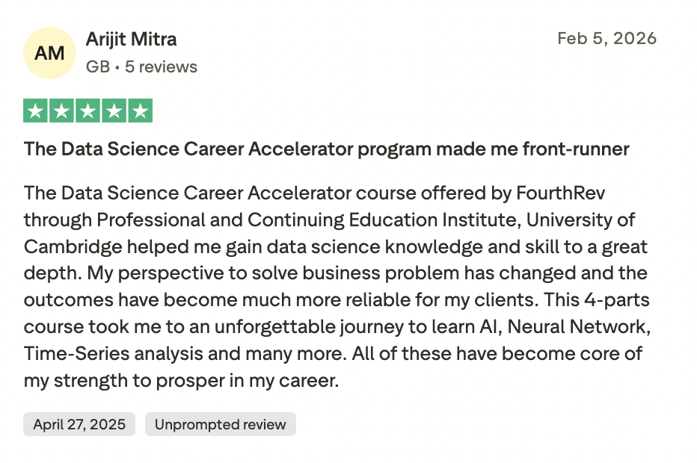
Task: Click the middle (third) rating star
Action: (x=87, y=111)
